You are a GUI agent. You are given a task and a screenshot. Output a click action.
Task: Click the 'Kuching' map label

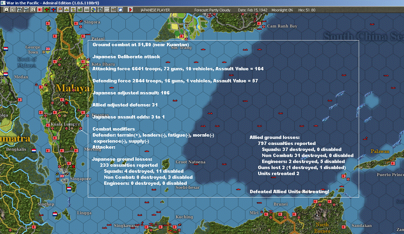[x=184, y=217]
